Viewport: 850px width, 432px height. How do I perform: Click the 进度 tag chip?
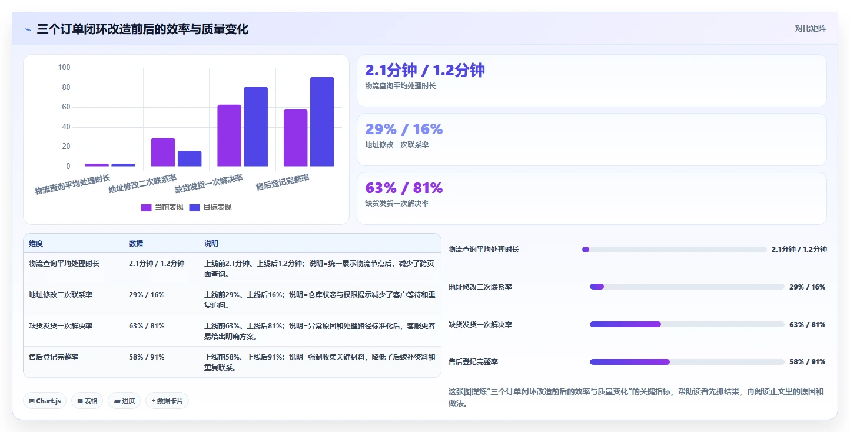tap(124, 401)
